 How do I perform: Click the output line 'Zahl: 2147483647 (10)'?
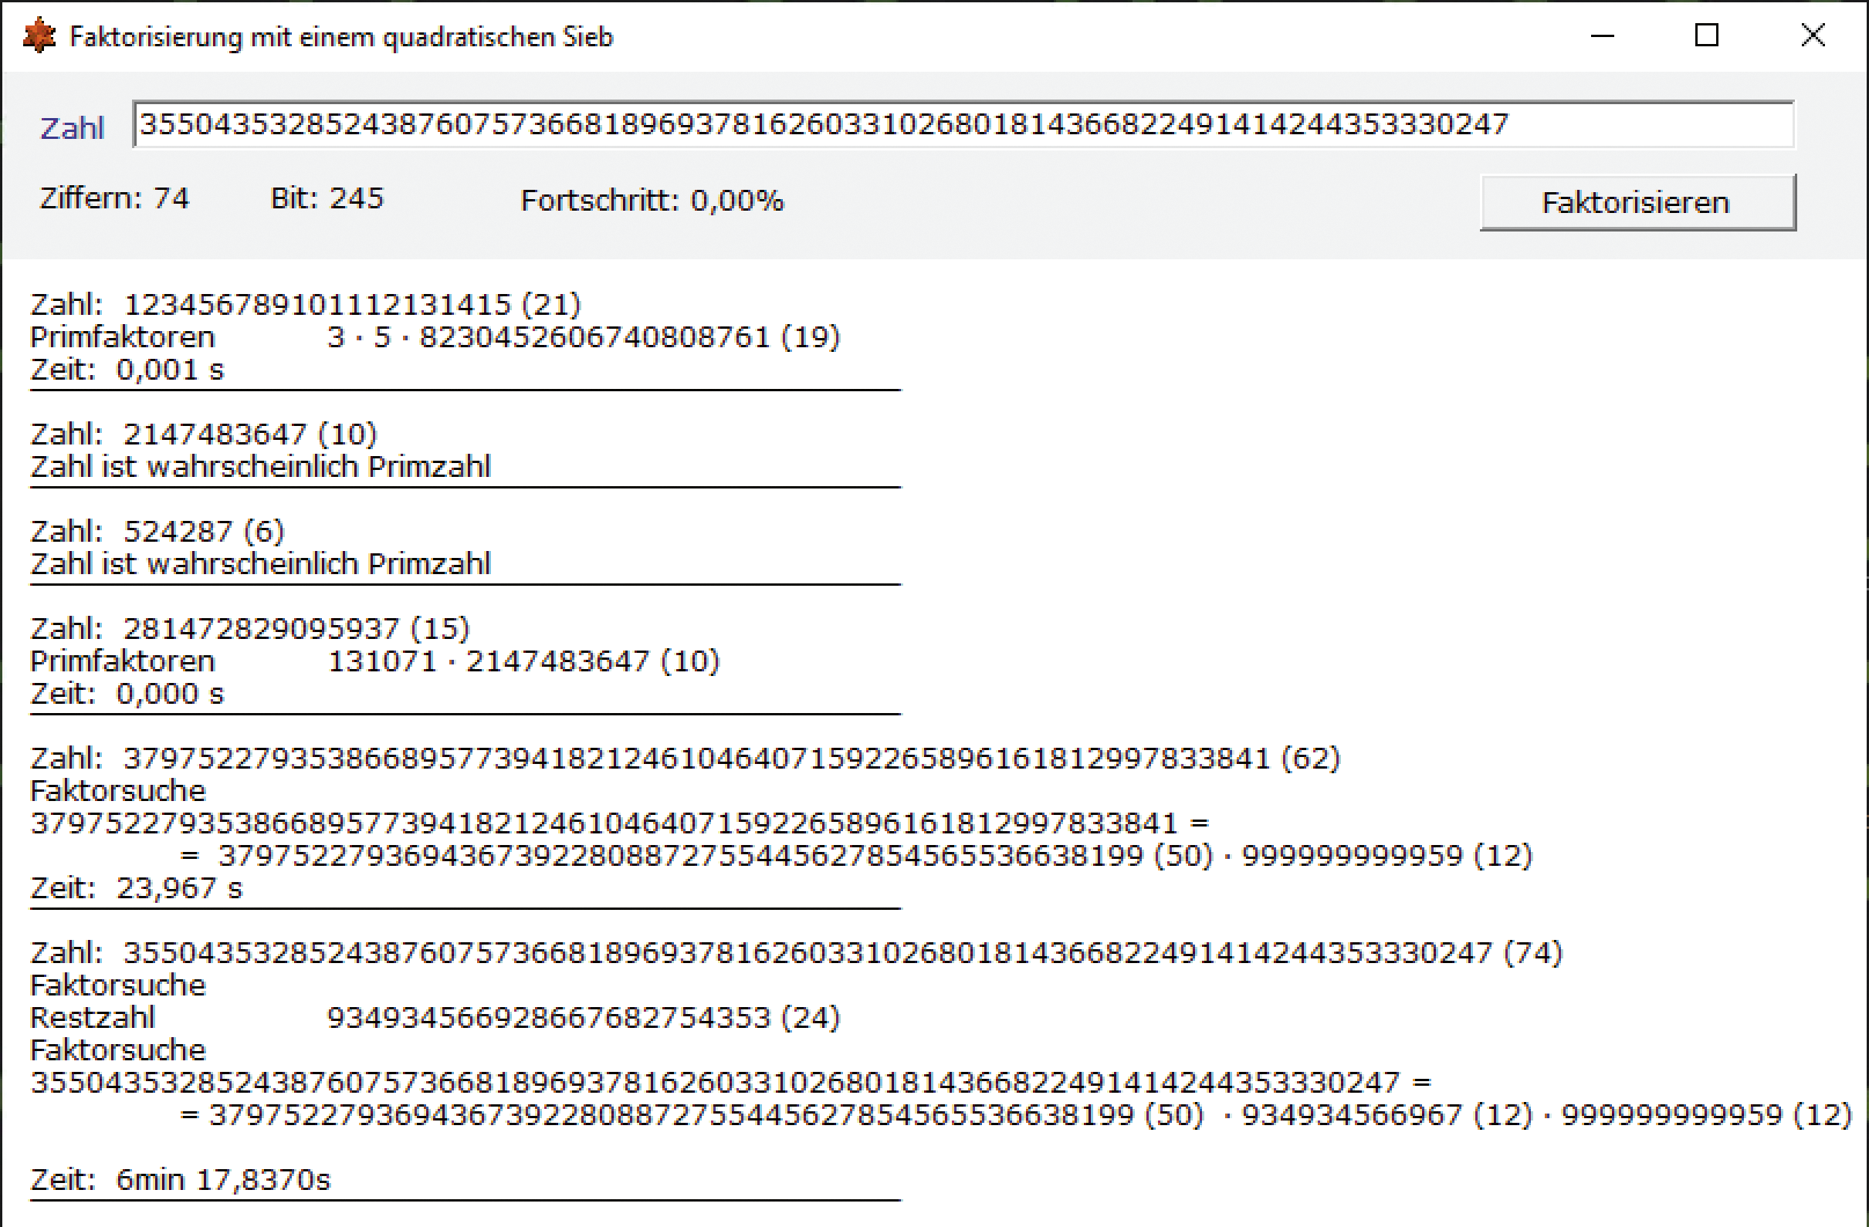(x=203, y=434)
